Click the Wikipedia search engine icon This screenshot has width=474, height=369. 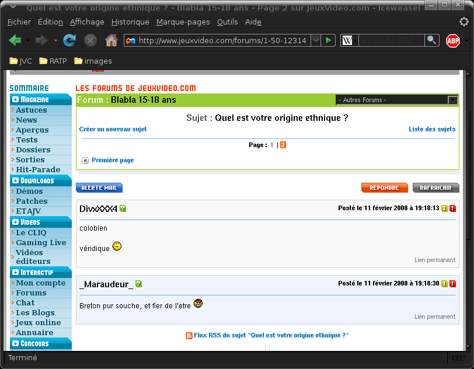(347, 40)
